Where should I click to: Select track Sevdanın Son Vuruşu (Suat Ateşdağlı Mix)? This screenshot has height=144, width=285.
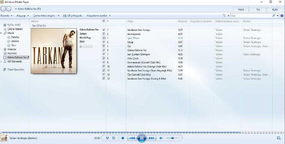149,71
